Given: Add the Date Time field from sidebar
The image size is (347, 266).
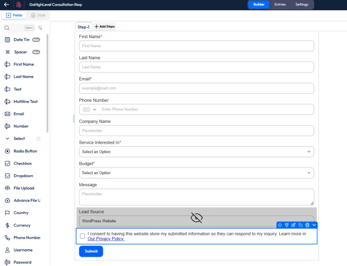Looking at the screenshot, I should point(22,40).
